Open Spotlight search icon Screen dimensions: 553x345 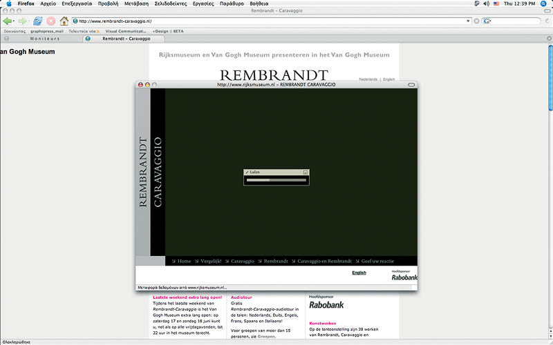coord(543,3)
